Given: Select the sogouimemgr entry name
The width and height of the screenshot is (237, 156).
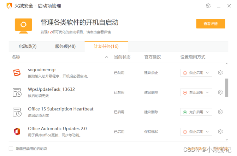Looking at the screenshot, I should (42, 70).
